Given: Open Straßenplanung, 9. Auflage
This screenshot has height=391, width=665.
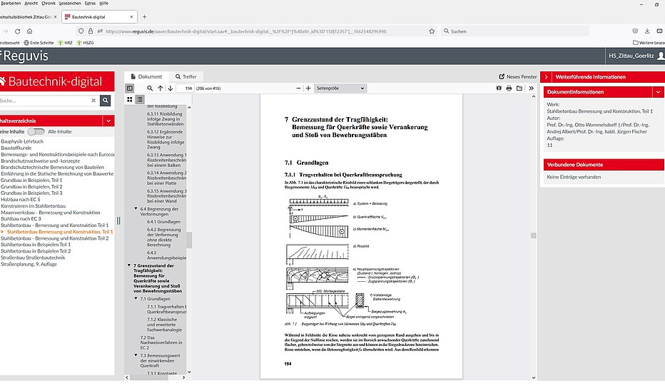Looking at the screenshot, I should tap(29, 264).
